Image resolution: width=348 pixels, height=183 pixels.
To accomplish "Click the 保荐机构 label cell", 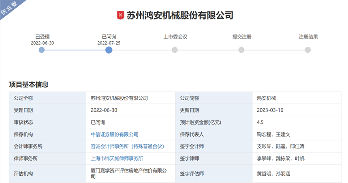I will click(47, 134).
